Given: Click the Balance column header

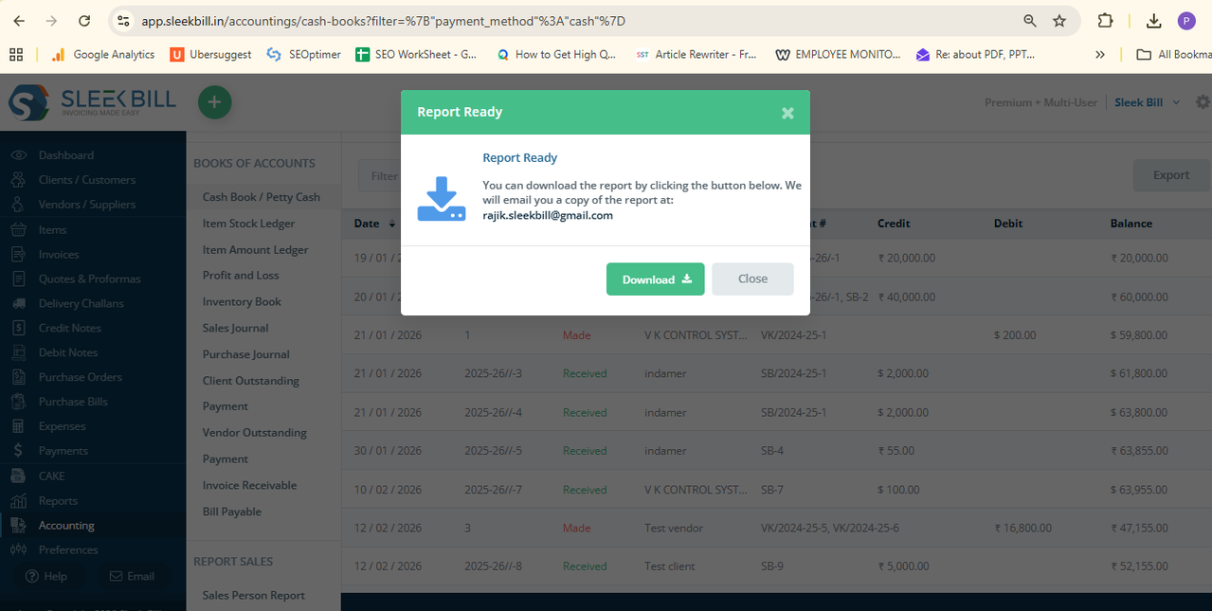Looking at the screenshot, I should pos(1131,224).
